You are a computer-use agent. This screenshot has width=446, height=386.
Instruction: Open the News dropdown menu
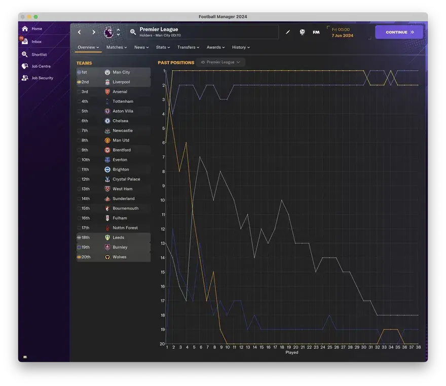pyautogui.click(x=141, y=47)
